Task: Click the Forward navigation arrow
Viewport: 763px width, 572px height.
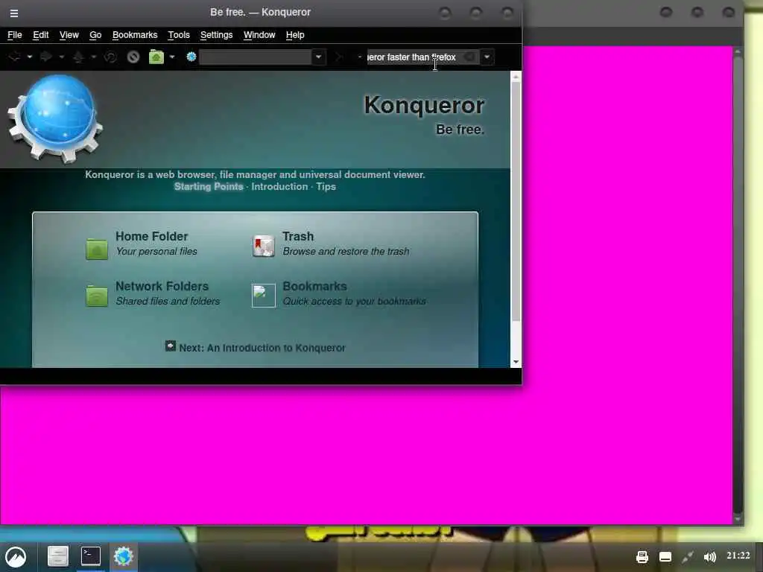Action: (x=46, y=57)
